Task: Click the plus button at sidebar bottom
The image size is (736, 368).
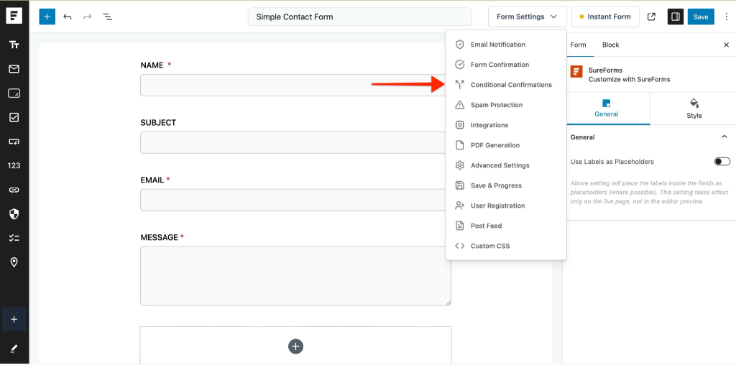Action: pyautogui.click(x=14, y=319)
